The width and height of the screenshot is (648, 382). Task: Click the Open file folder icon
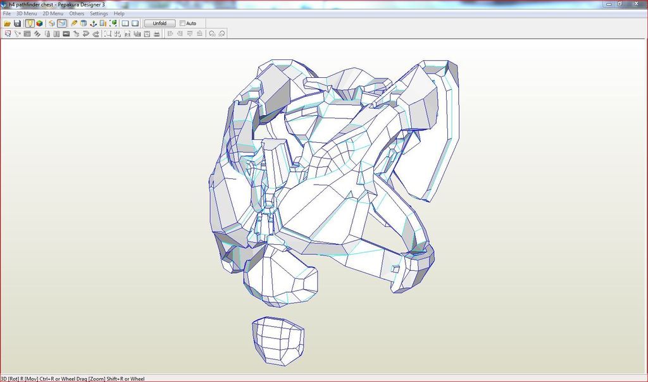point(8,23)
